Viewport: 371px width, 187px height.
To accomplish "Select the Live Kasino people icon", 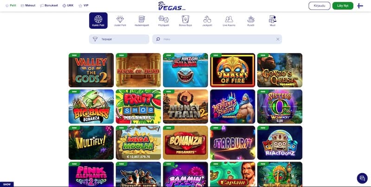I will tap(229, 21).
